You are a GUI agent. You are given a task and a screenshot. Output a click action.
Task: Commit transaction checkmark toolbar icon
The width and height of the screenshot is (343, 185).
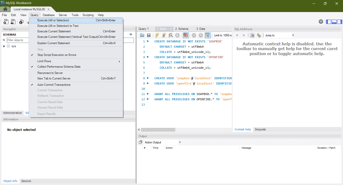click(194, 35)
